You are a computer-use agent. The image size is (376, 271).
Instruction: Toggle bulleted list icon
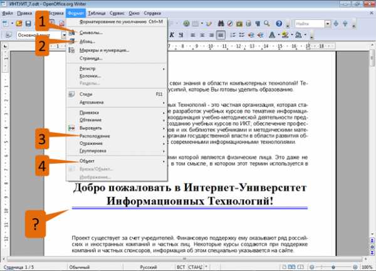pyautogui.click(x=242, y=35)
